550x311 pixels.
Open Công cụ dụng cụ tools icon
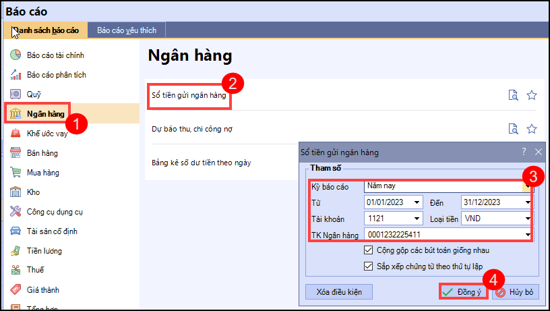(x=16, y=212)
